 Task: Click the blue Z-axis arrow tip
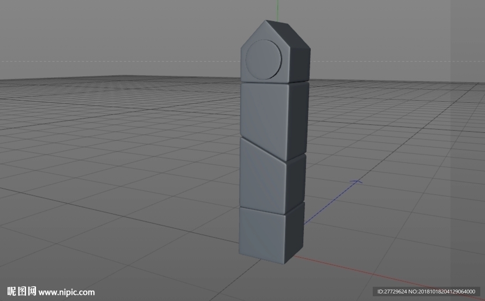(x=357, y=182)
